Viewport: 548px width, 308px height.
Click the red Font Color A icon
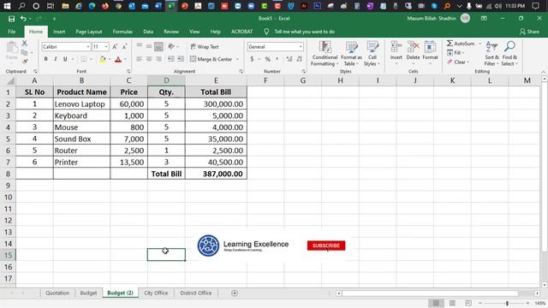[118, 59]
